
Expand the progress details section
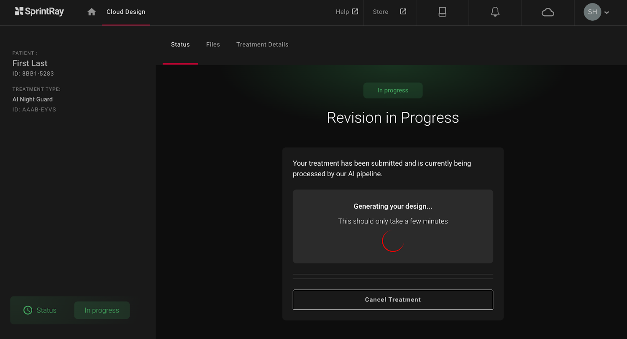393,276
